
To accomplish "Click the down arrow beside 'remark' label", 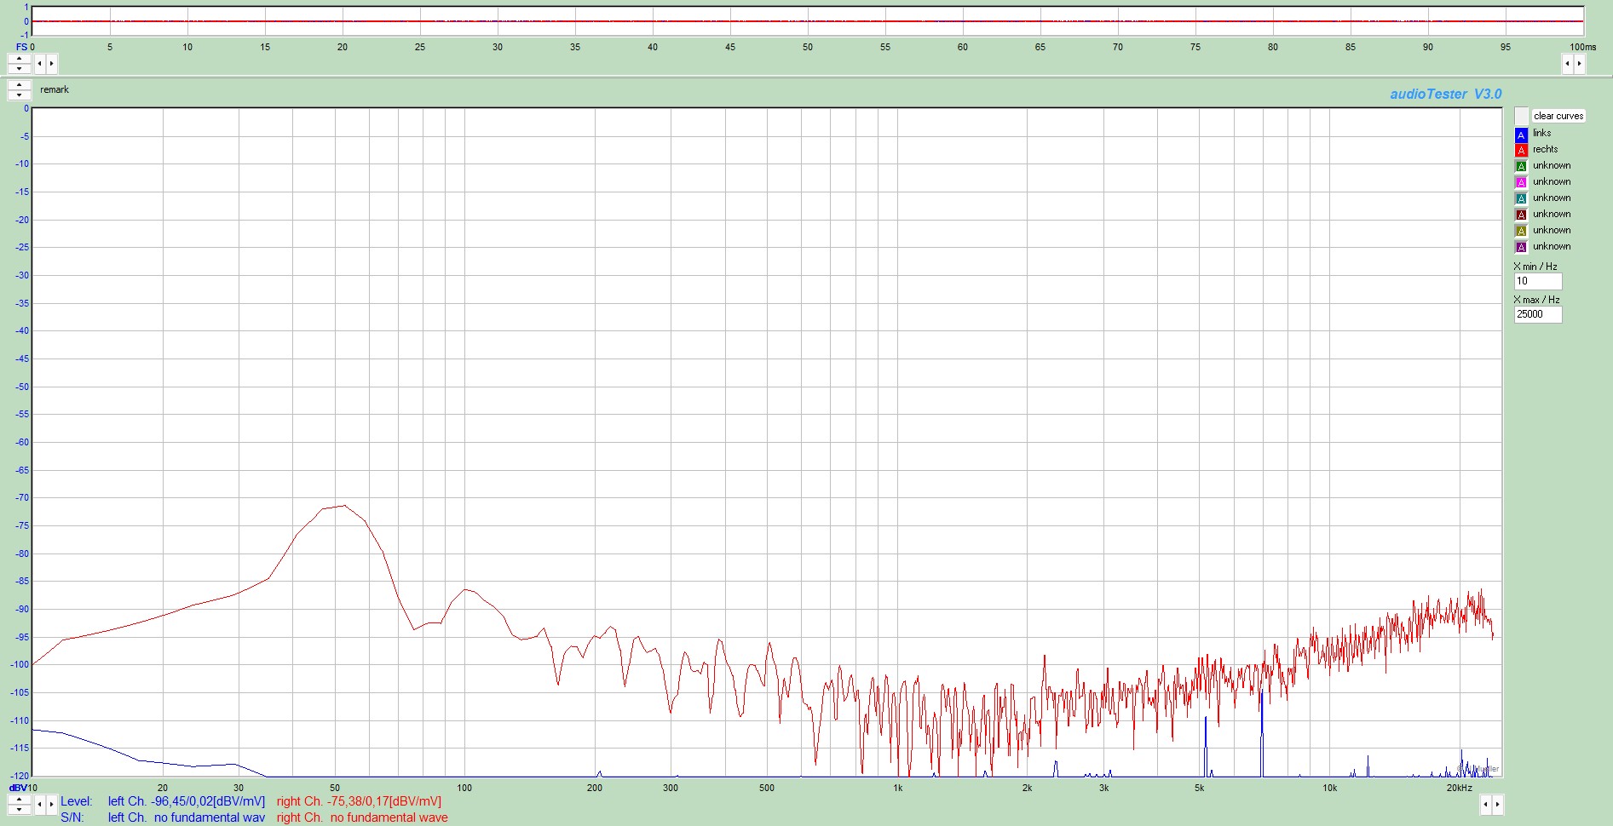I will pyautogui.click(x=19, y=95).
